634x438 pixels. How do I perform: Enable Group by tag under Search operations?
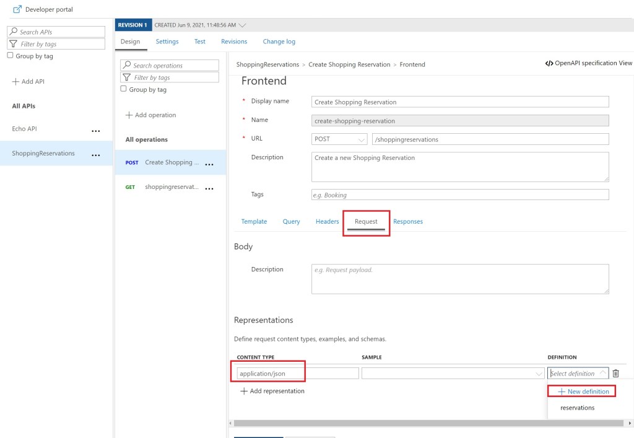[124, 89]
